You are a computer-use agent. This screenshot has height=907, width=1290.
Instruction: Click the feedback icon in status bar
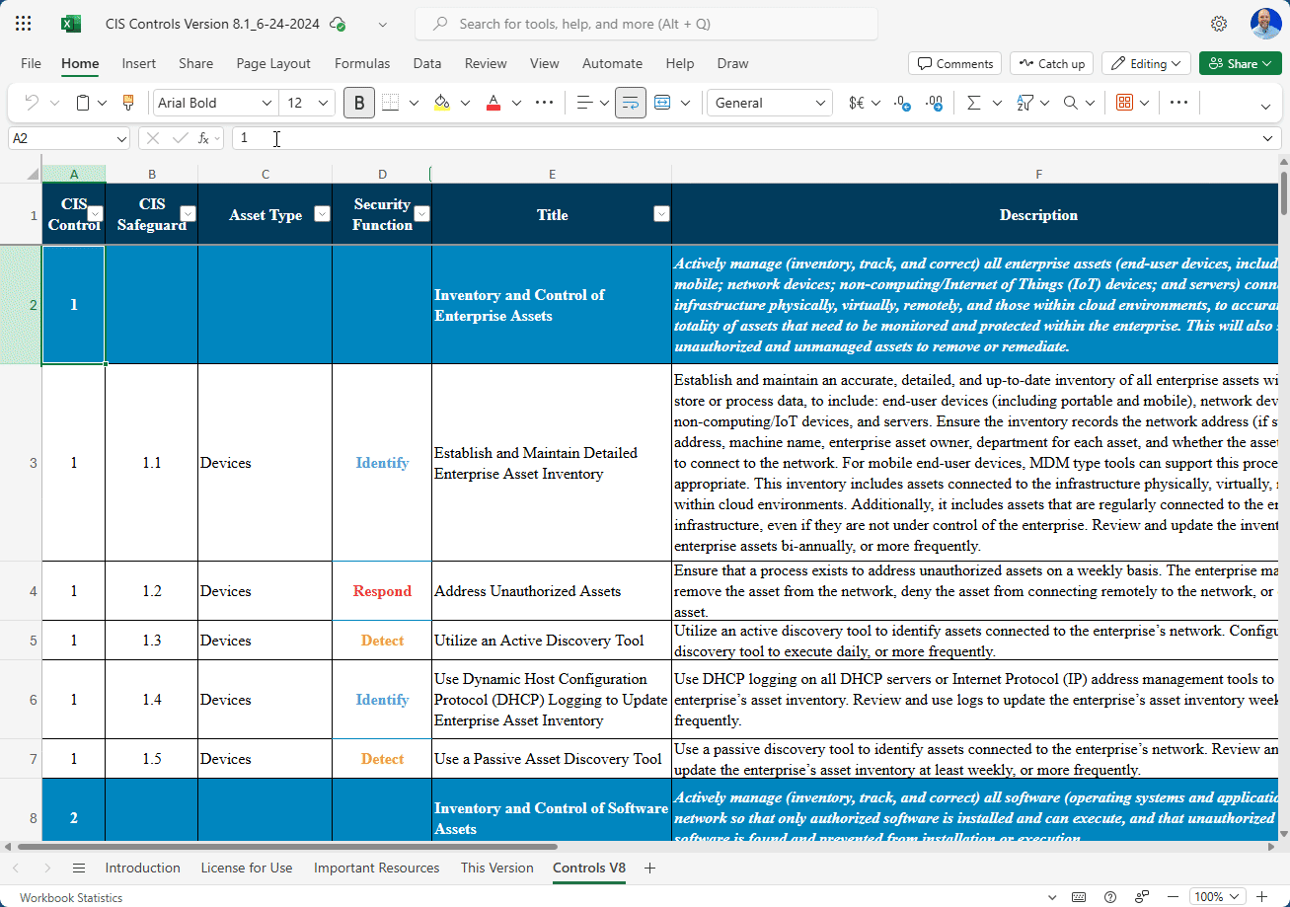pyautogui.click(x=1142, y=897)
